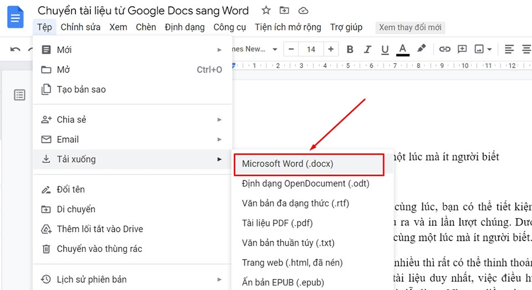
Task: Click the horizontal ruler at mark 5
Action: (x=348, y=66)
